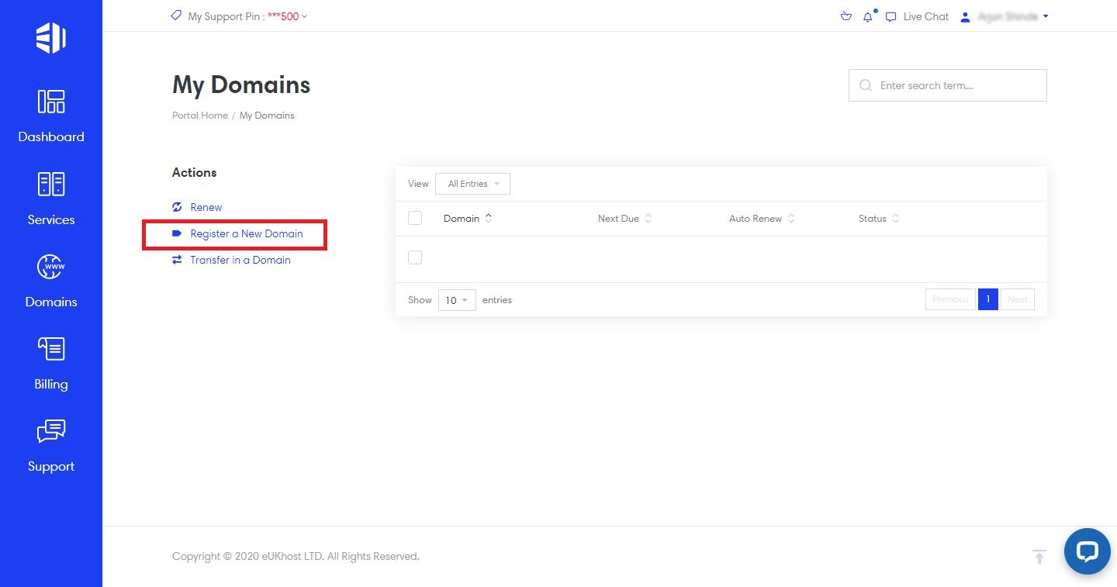Check notifications via the bell icon

[x=868, y=16]
